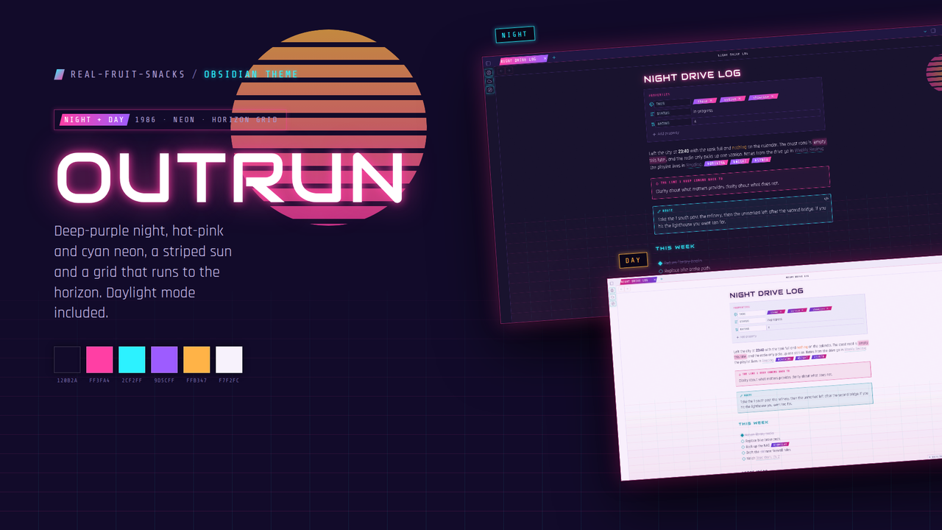Image resolution: width=942 pixels, height=530 pixels.
Task: Check 'Replace bike brake pads' in day window
Action: coord(743,441)
